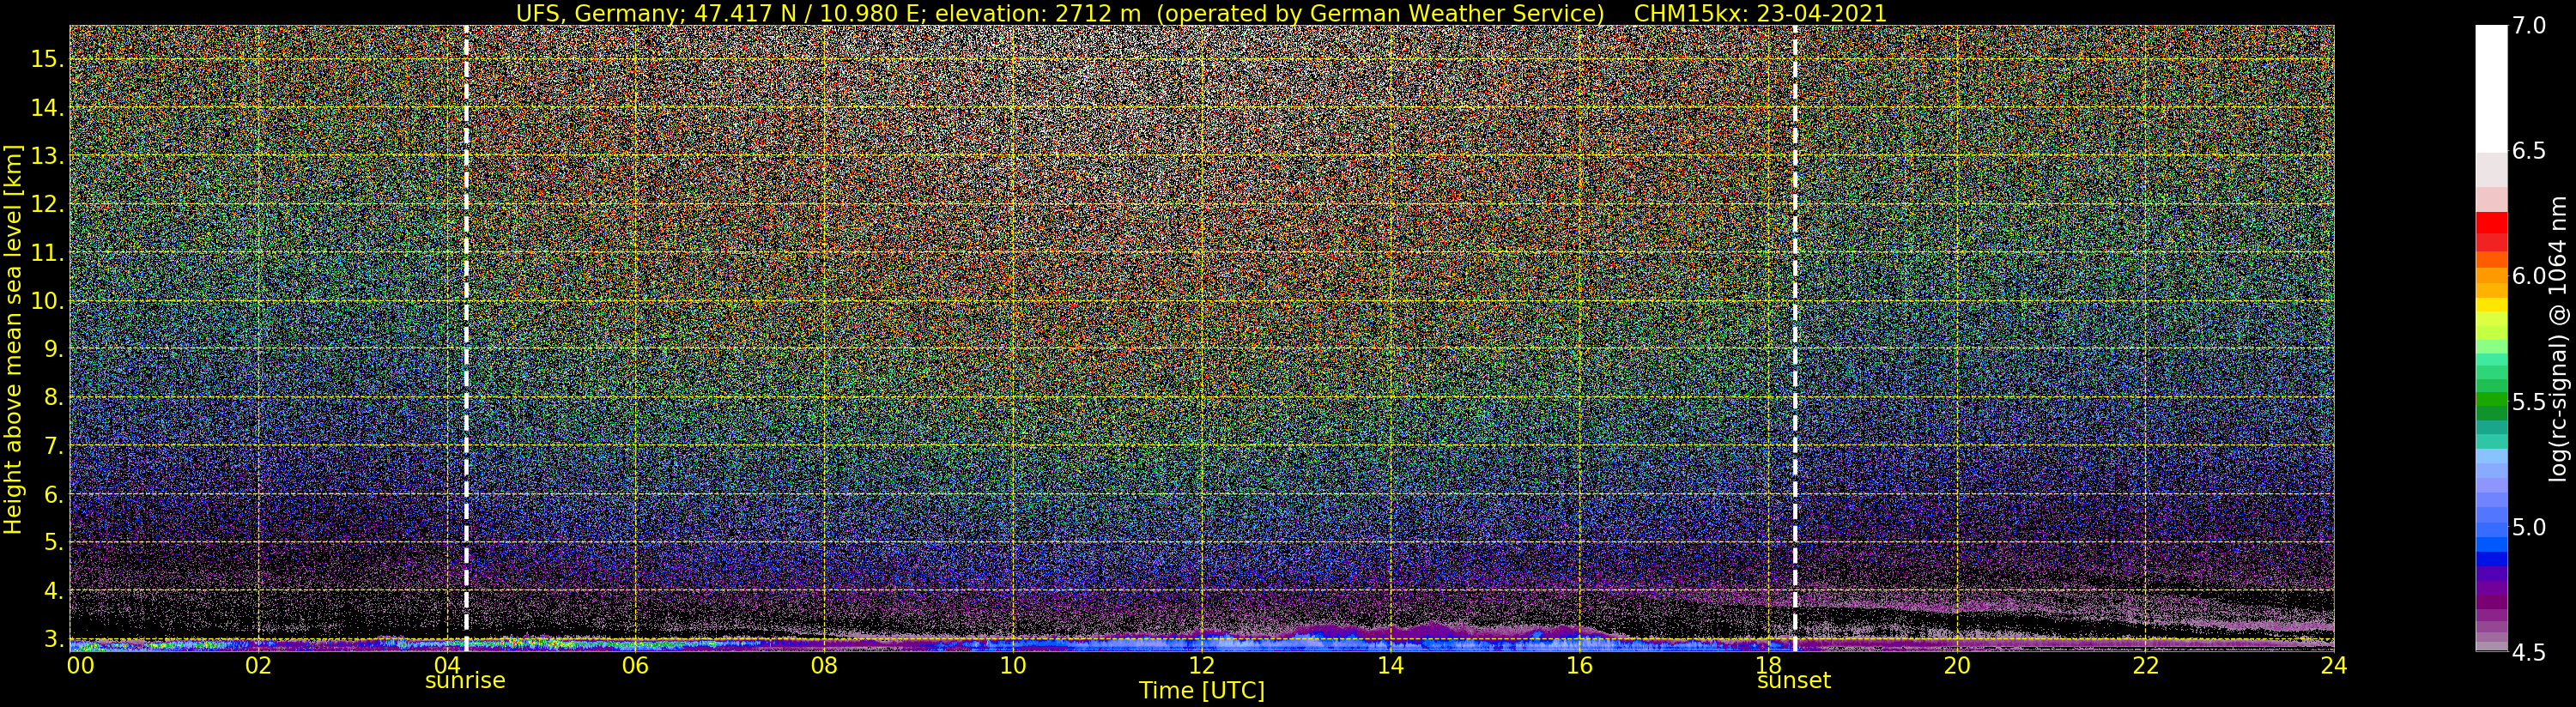Screen dimensions: 2576x707
Task: Click the 10. height tick label
Action: click(47, 301)
